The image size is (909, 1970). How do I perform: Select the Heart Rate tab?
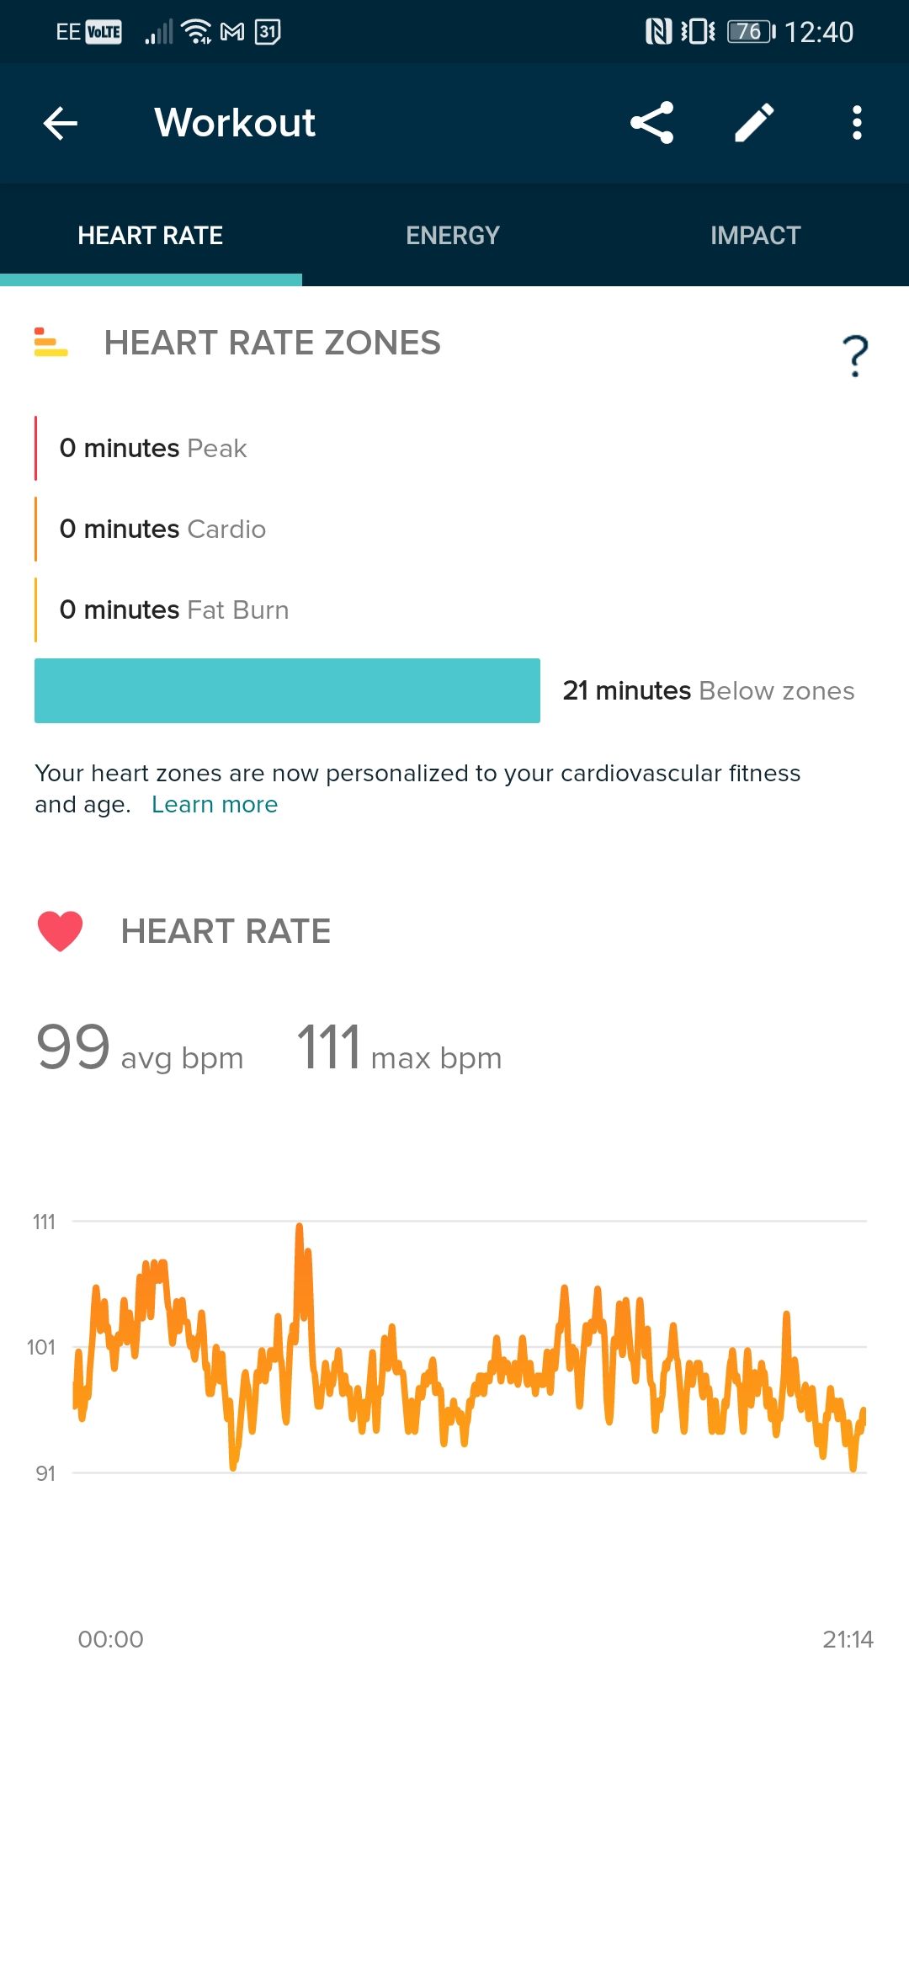coord(151,235)
